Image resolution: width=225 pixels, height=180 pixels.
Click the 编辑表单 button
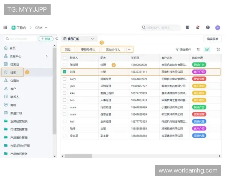[x=212, y=39]
